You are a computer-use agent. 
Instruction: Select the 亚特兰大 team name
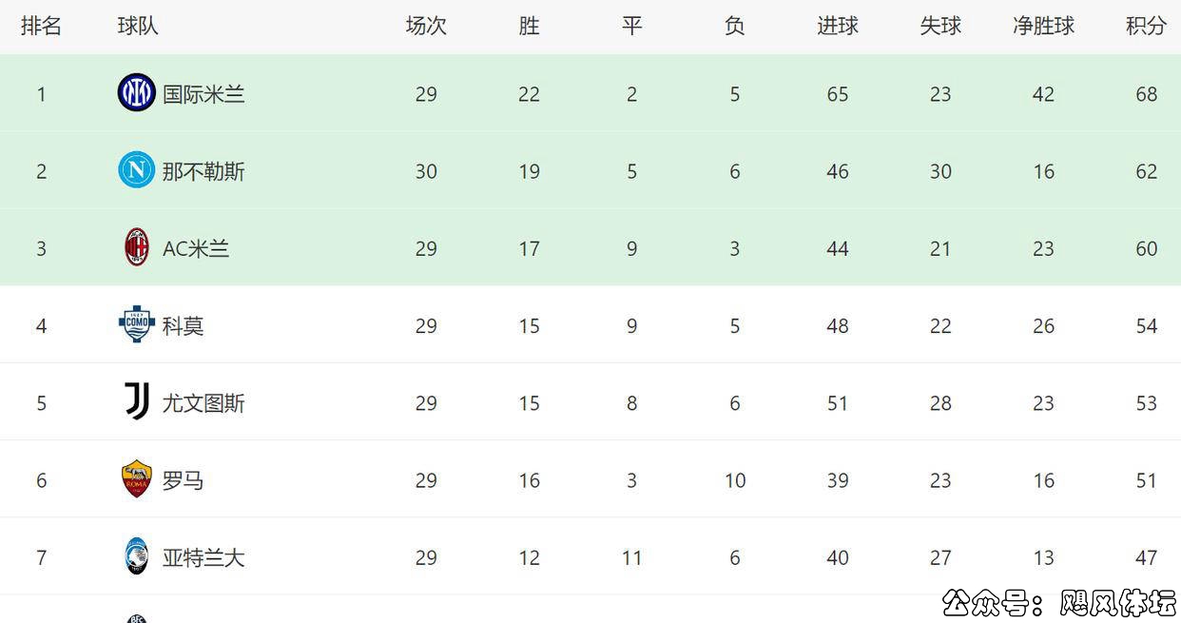203,557
